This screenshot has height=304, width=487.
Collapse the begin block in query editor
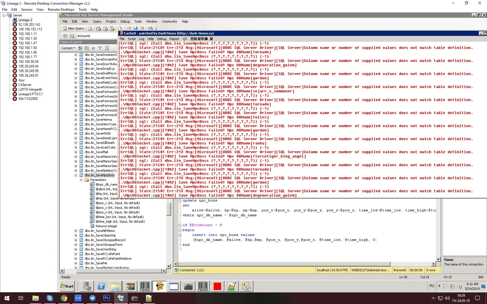tap(180, 230)
